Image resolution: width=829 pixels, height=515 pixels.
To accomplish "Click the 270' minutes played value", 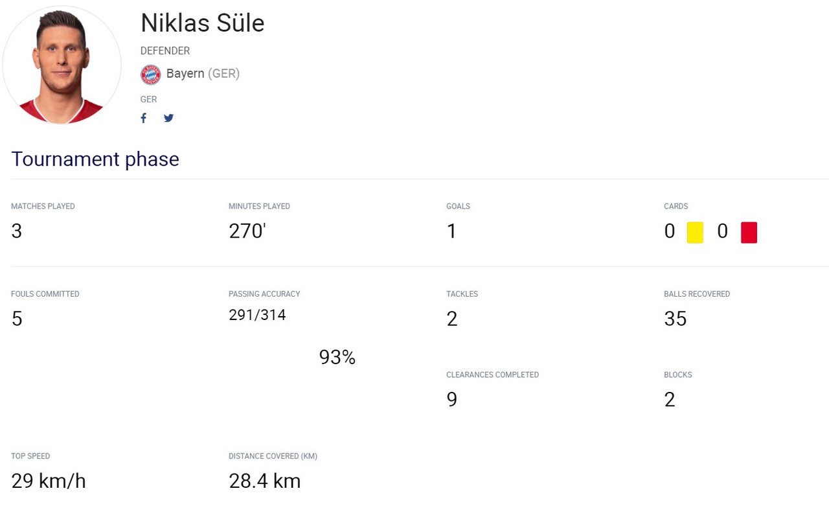I will click(x=247, y=231).
